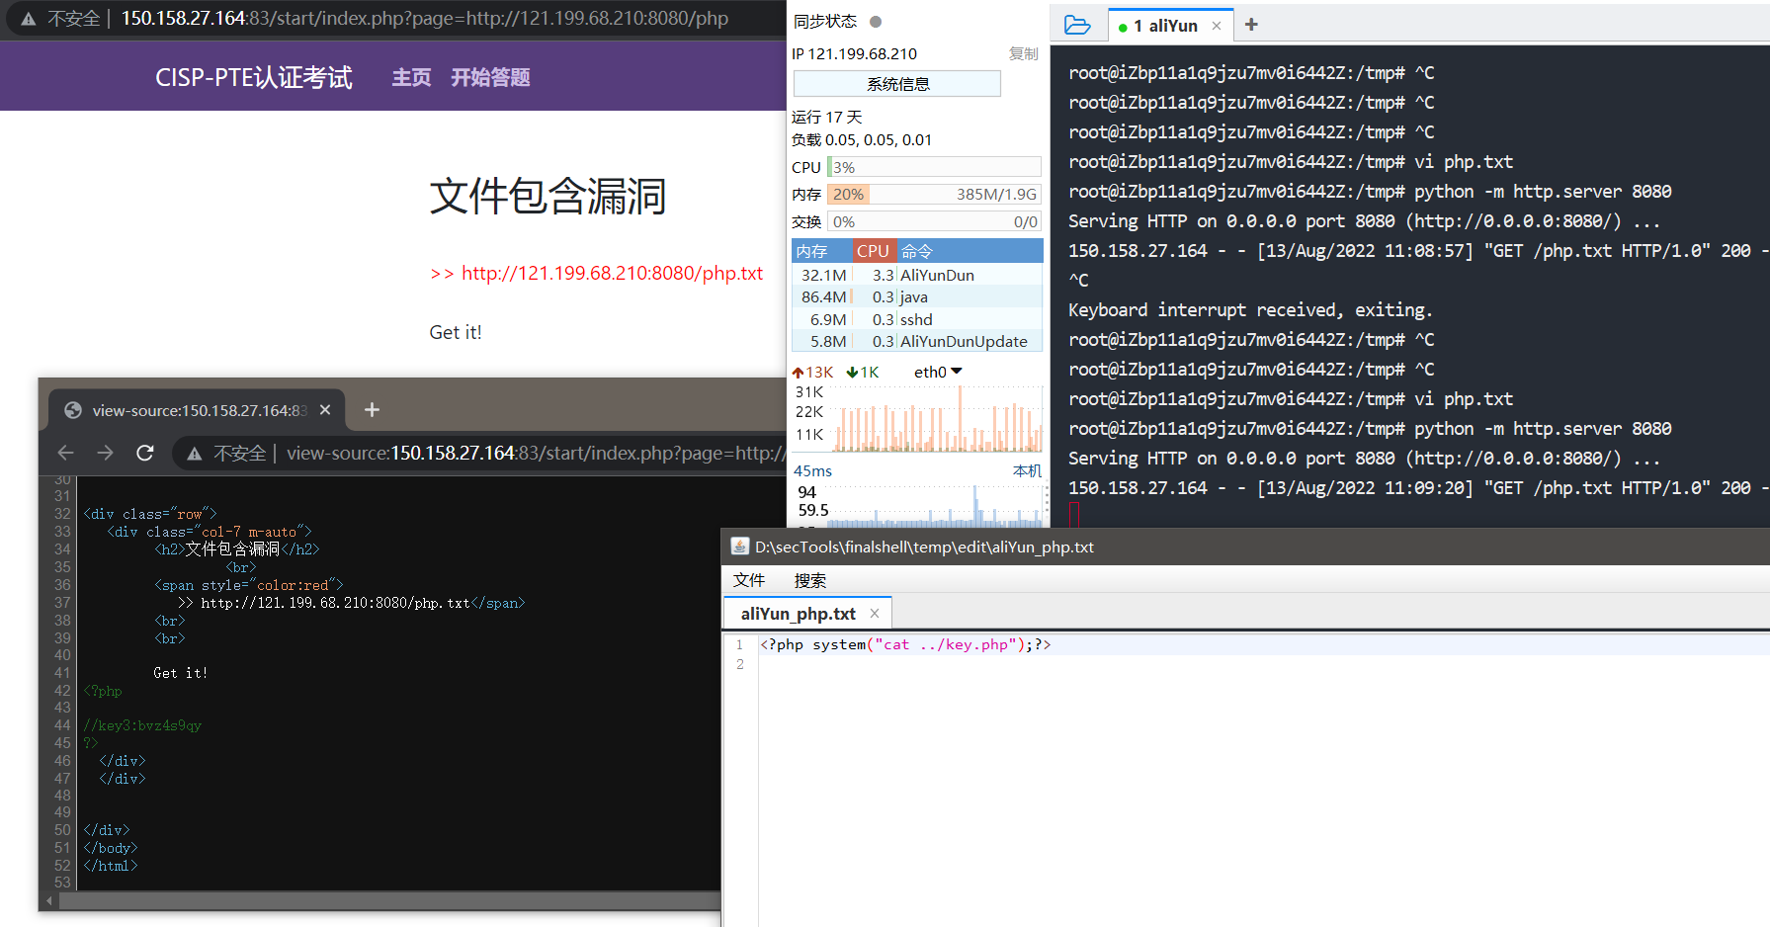This screenshot has height=927, width=1770.
Task: Click the 复制 IP copy link
Action: [x=1023, y=53]
